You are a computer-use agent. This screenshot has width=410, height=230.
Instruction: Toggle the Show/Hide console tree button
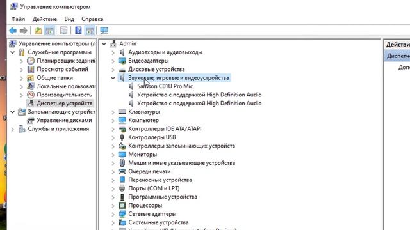[x=50, y=31]
